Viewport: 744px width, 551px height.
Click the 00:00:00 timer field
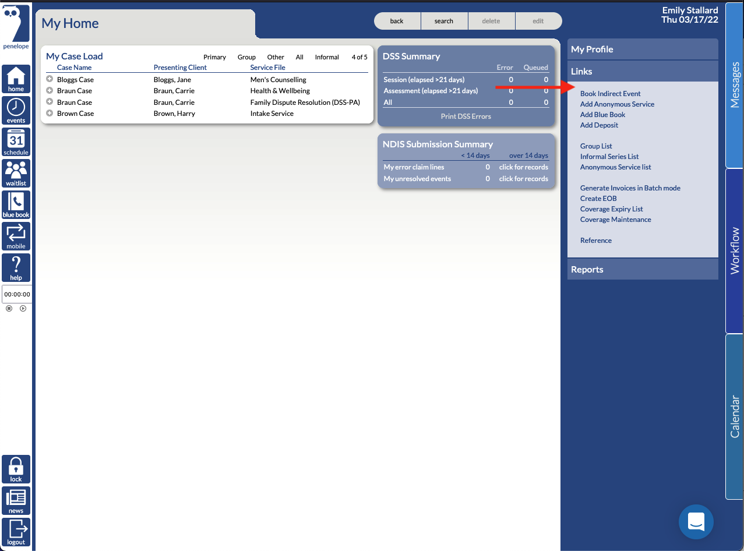[17, 294]
